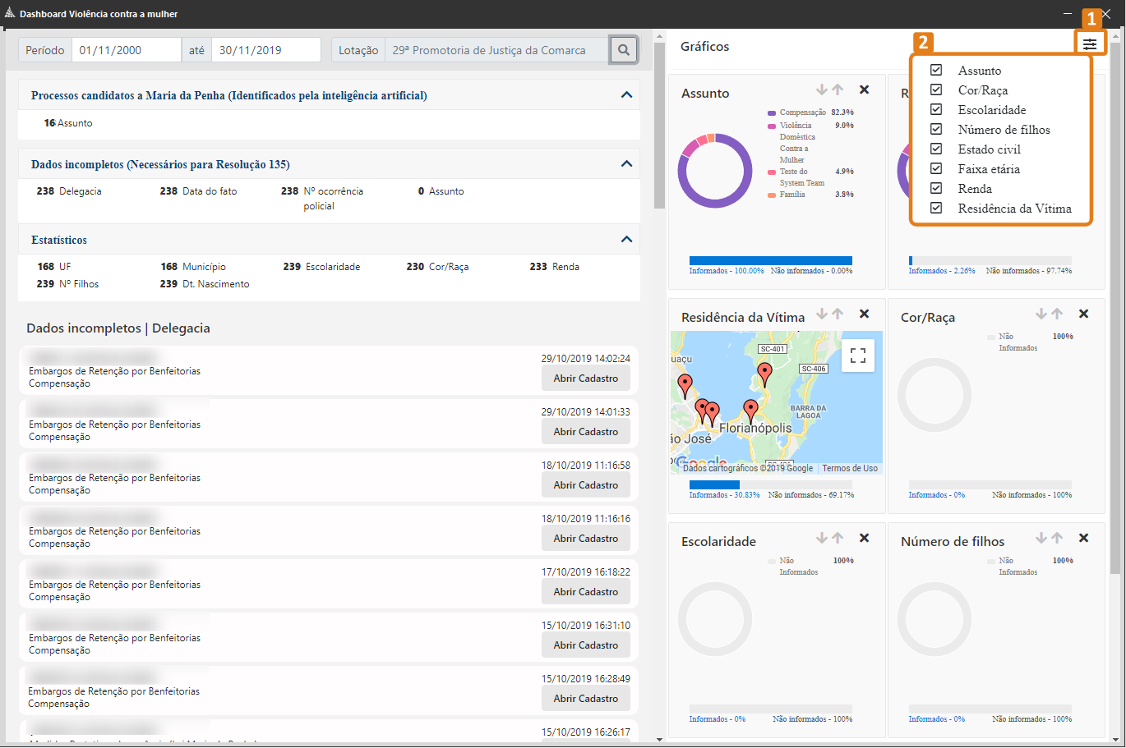The height and width of the screenshot is (748, 1126).
Task: Close the Cor/Raça chart card
Action: [1084, 314]
